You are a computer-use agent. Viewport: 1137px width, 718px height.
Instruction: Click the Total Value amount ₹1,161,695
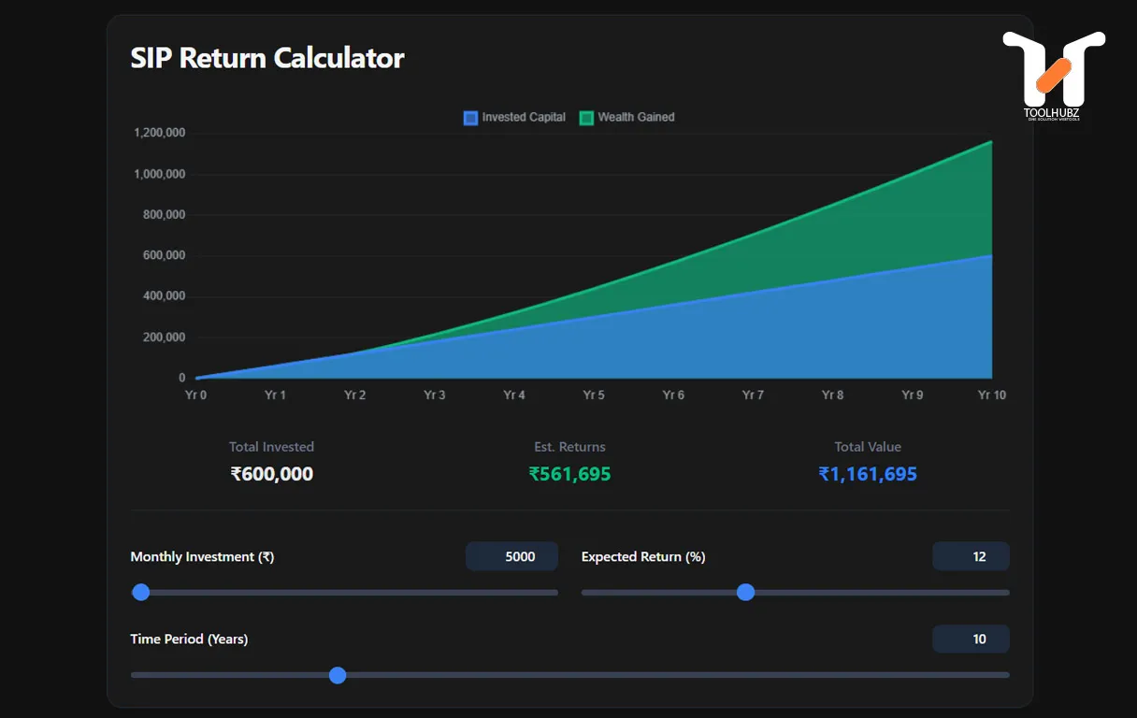click(868, 474)
